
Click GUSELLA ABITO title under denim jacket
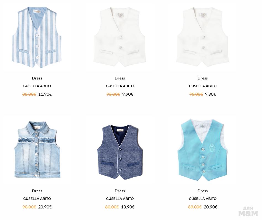coord(37,199)
